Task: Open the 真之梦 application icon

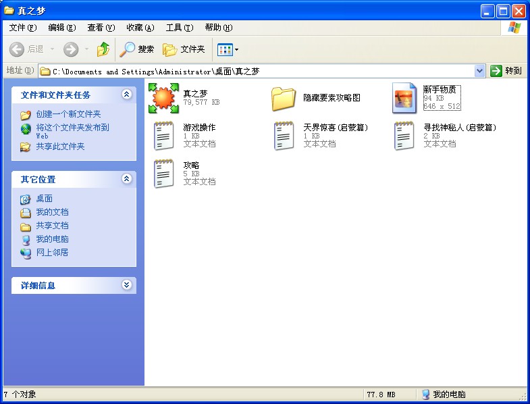Action: [163, 98]
